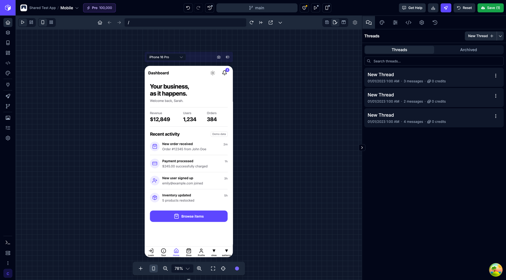This screenshot has height=280, width=506.
Task: Open the terminal icon in left sidebar
Action: (8, 243)
